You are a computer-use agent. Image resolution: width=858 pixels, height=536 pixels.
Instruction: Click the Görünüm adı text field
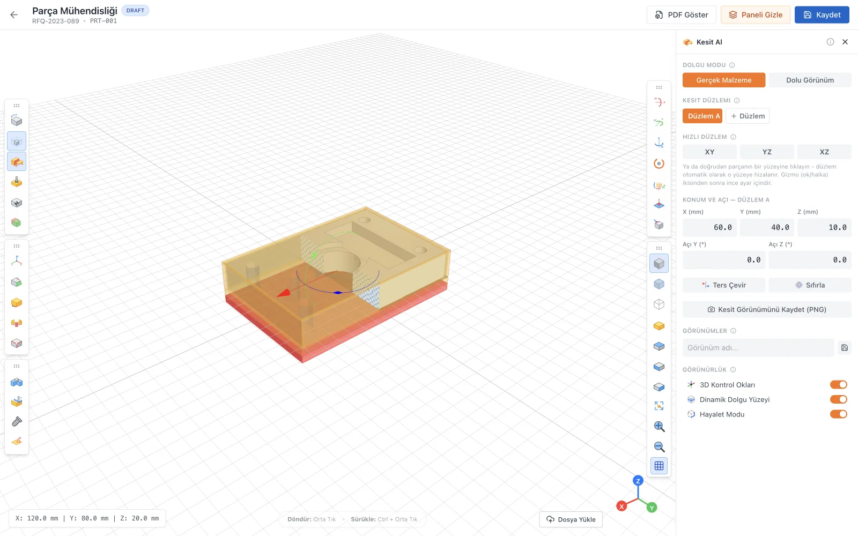coord(758,348)
